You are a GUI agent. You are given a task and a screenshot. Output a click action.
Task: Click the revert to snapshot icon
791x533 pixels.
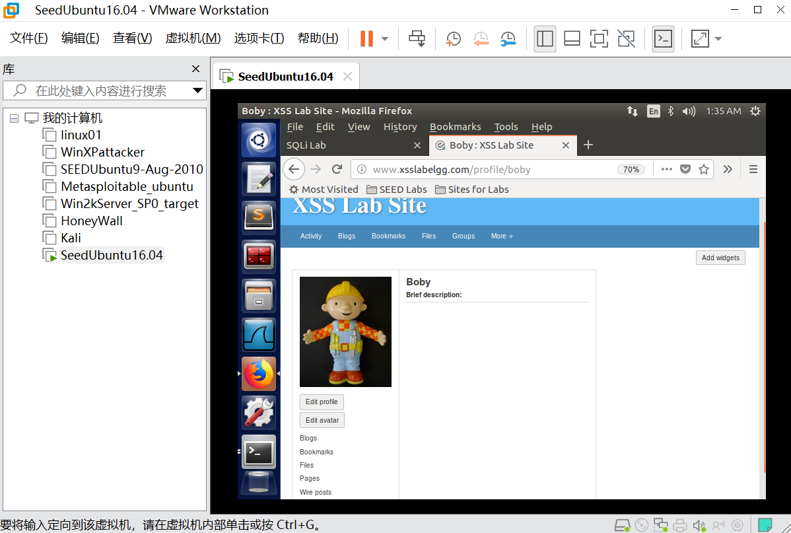[481, 38]
